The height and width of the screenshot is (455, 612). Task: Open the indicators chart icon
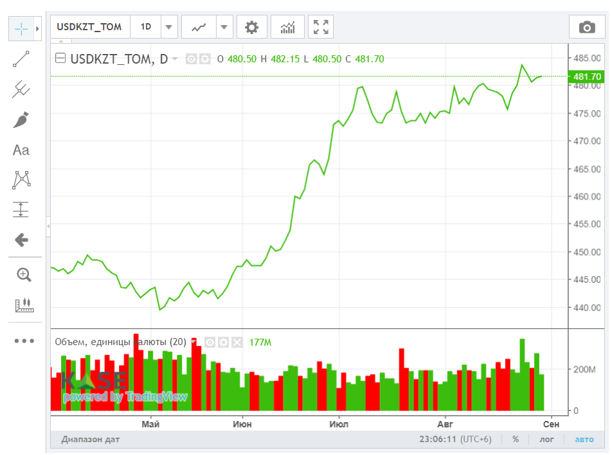coord(287,27)
